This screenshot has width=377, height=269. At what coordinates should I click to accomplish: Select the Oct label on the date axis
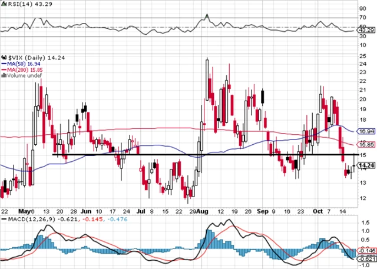318,210
